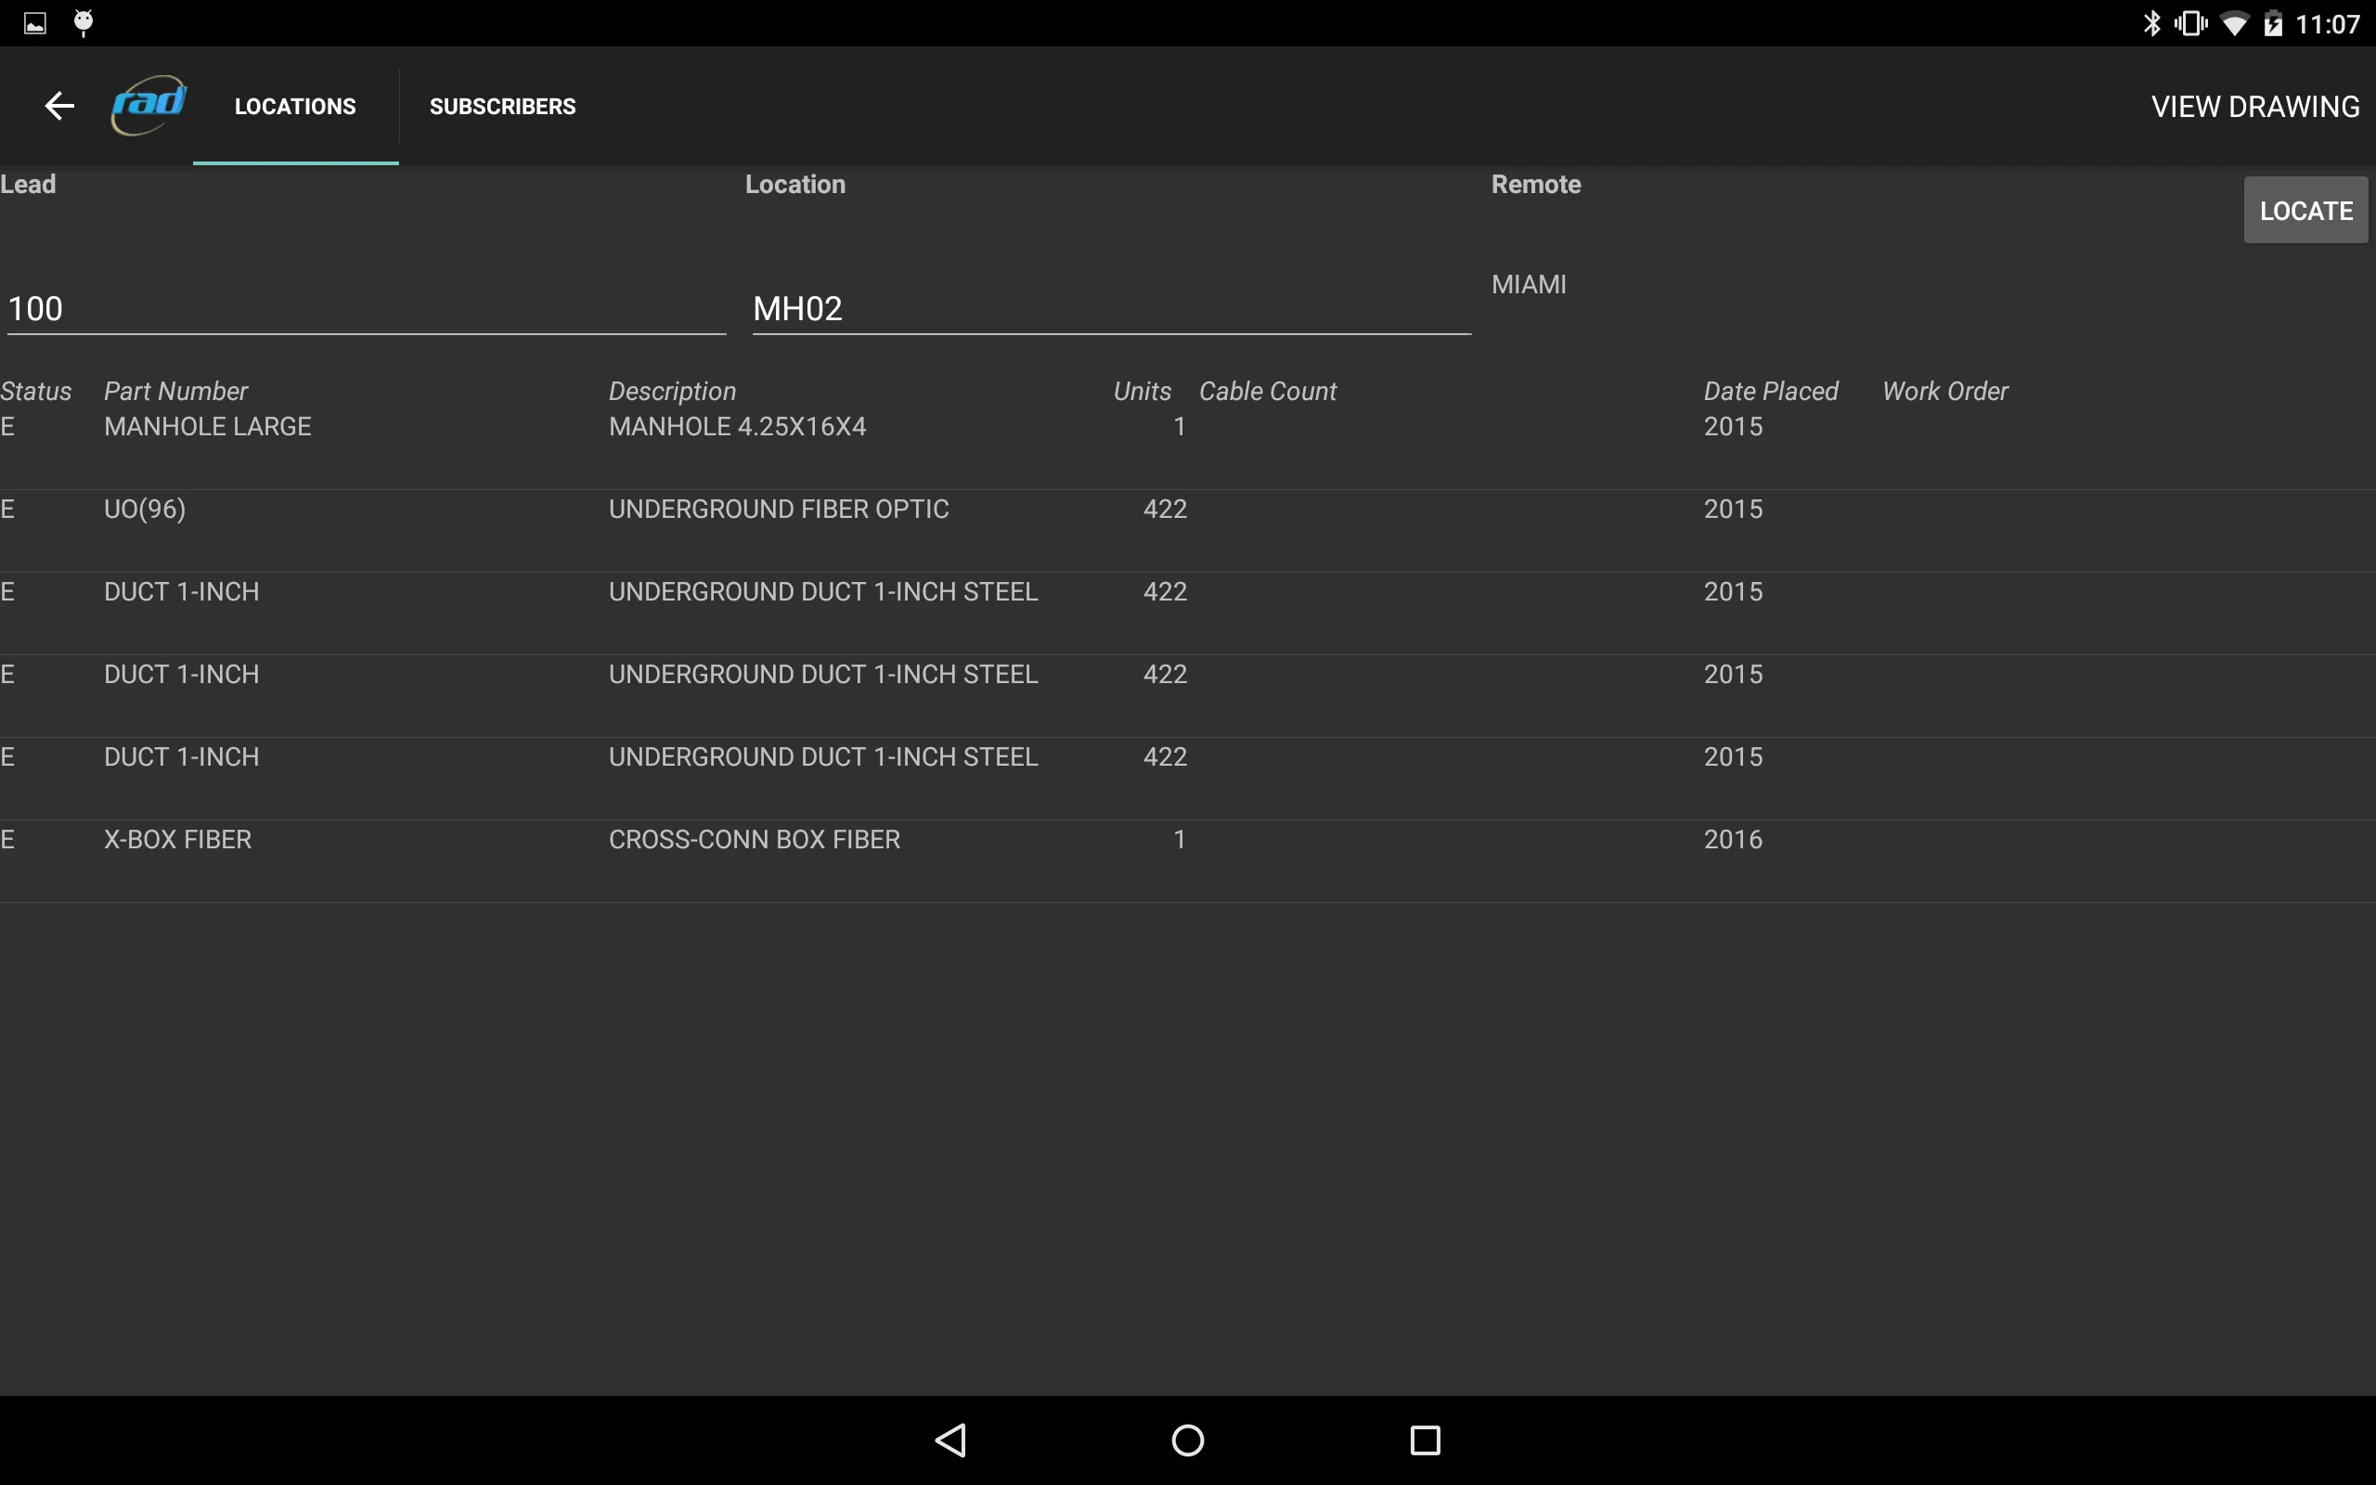Click the 11:07 clock in status bar
Viewport: 2376px width, 1485px height.
pyautogui.click(x=2327, y=23)
